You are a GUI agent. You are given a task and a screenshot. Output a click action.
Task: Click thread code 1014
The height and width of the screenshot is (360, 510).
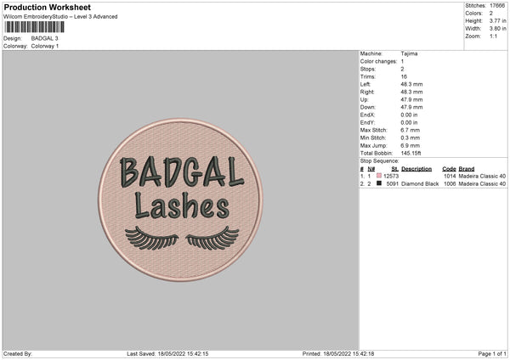coord(450,176)
